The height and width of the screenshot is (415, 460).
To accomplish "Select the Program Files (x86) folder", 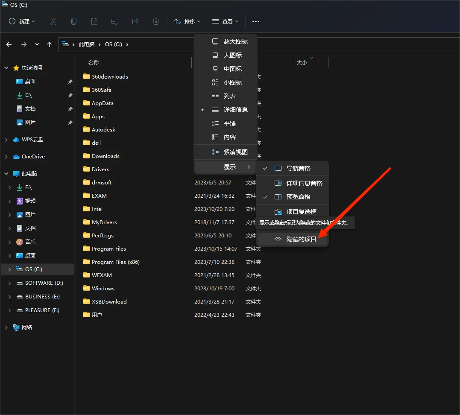I will tap(116, 262).
